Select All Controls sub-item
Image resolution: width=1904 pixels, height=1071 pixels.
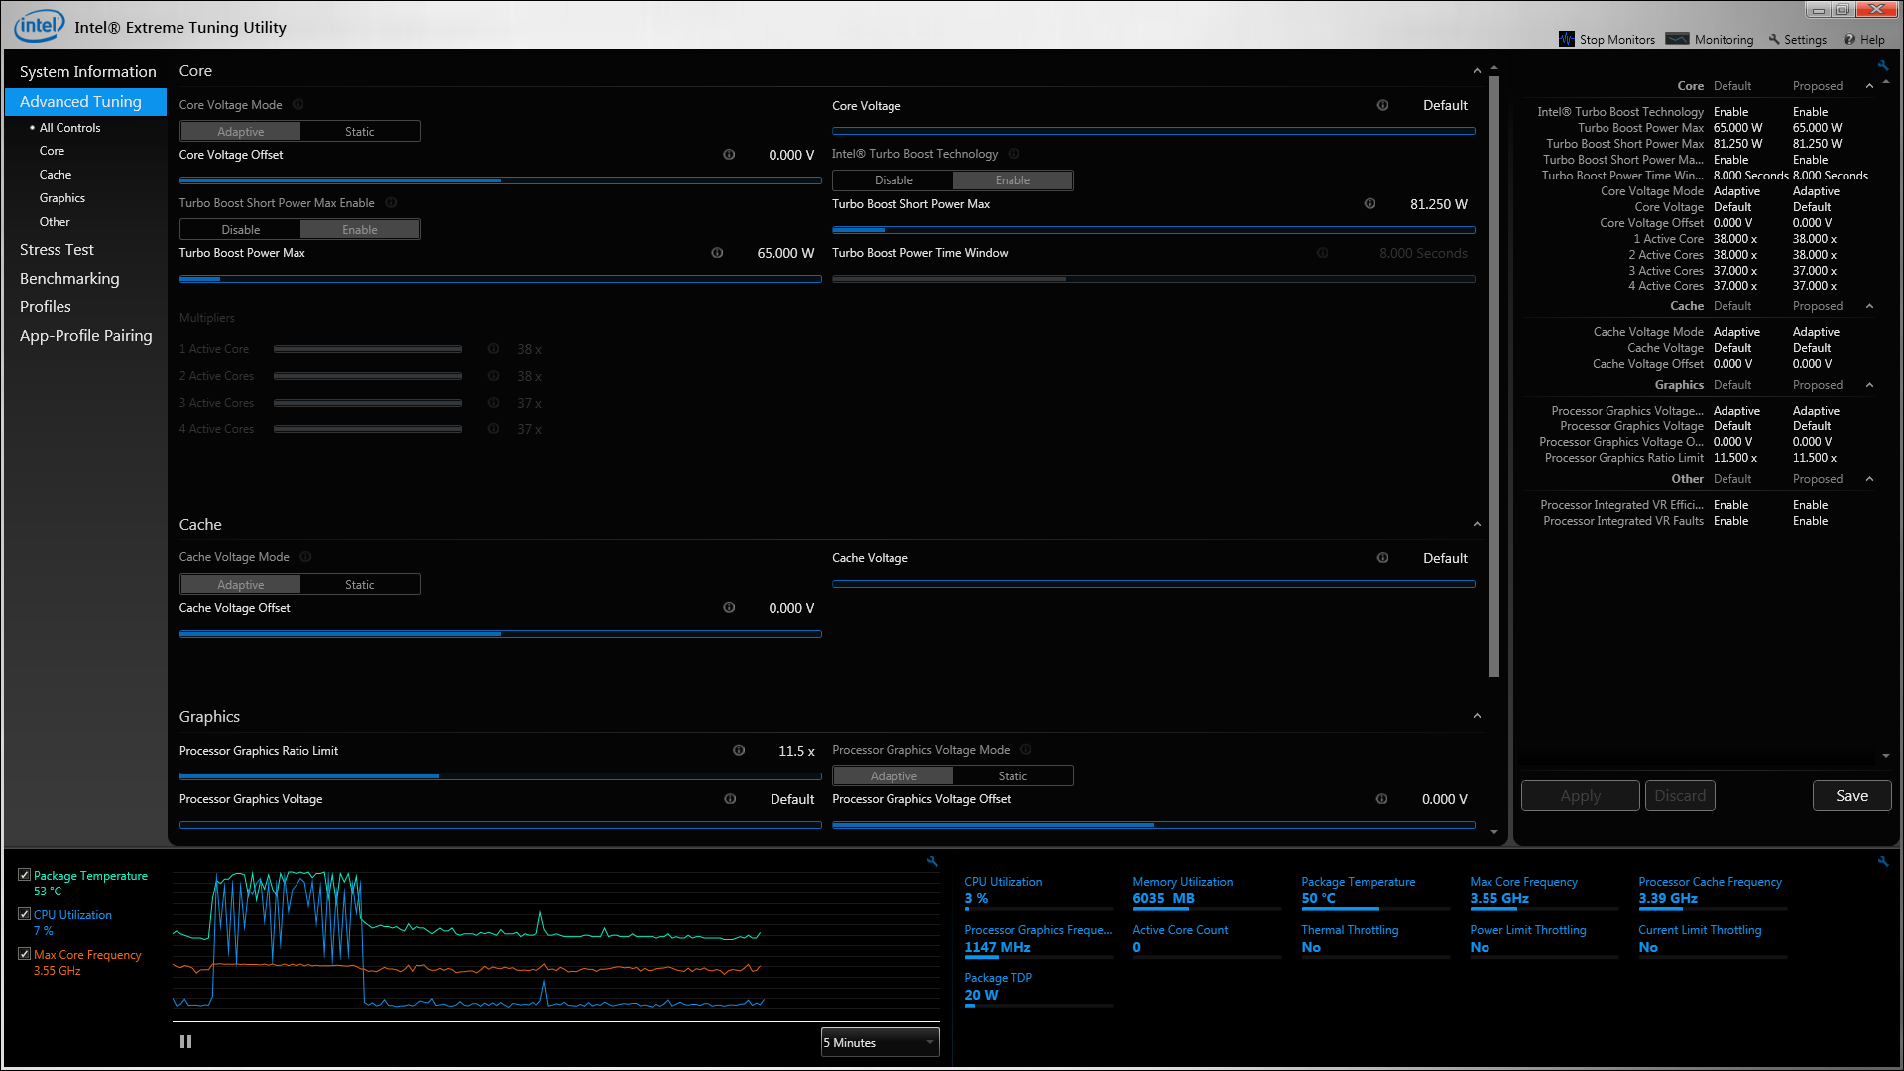click(x=69, y=128)
